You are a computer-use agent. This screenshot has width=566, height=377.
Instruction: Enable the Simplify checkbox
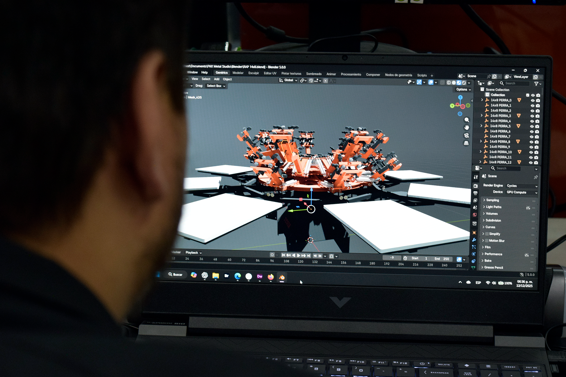point(487,234)
